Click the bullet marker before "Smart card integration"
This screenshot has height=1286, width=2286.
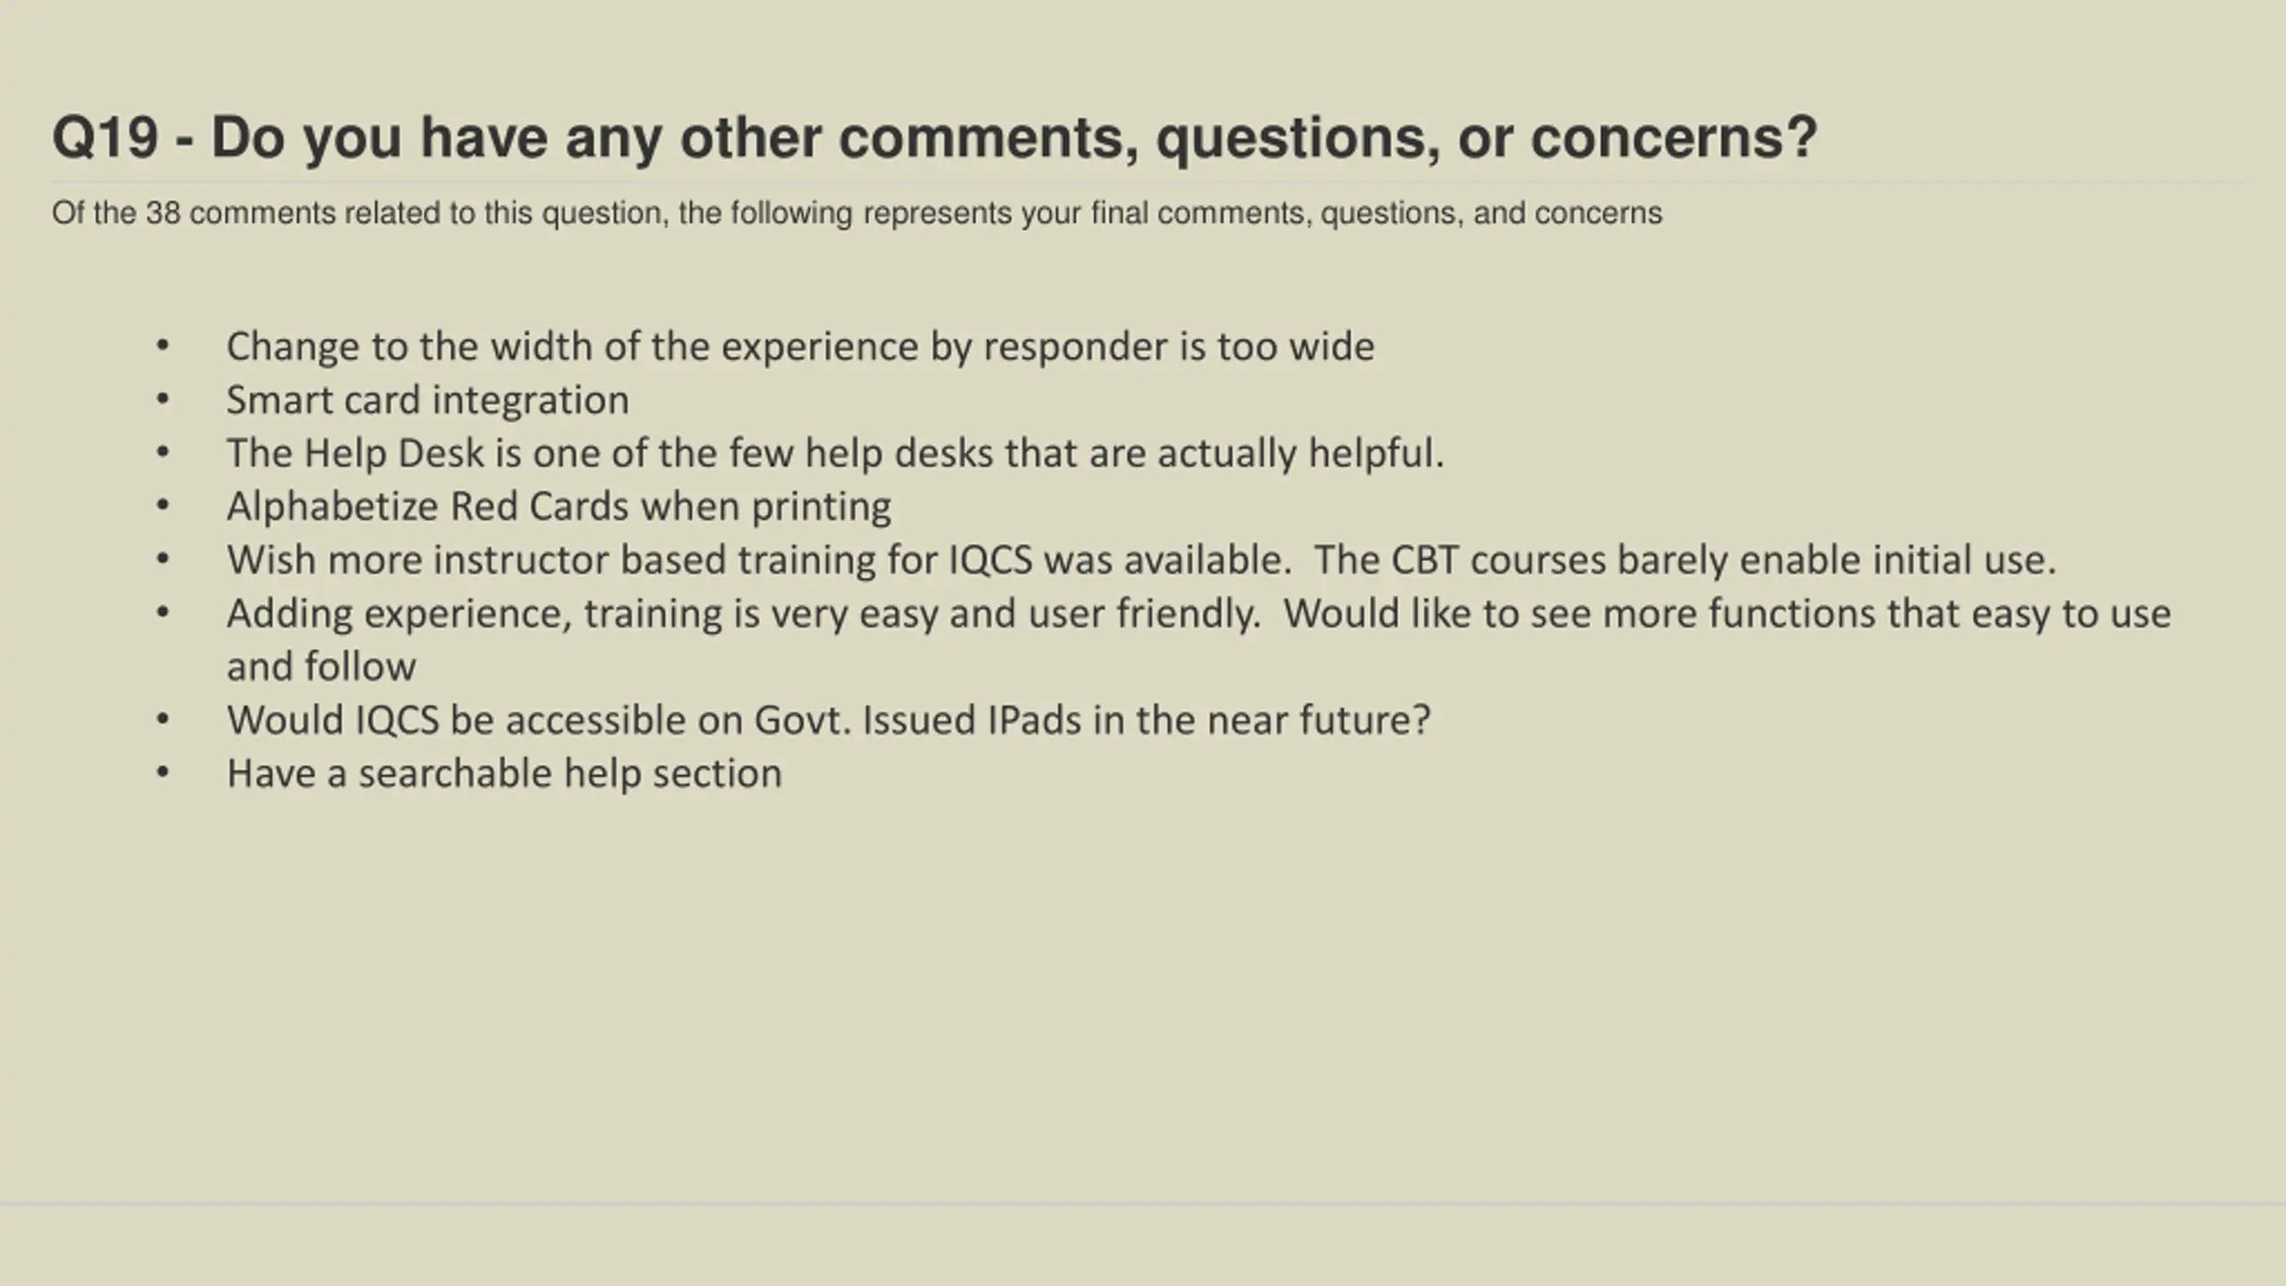pyautogui.click(x=163, y=399)
